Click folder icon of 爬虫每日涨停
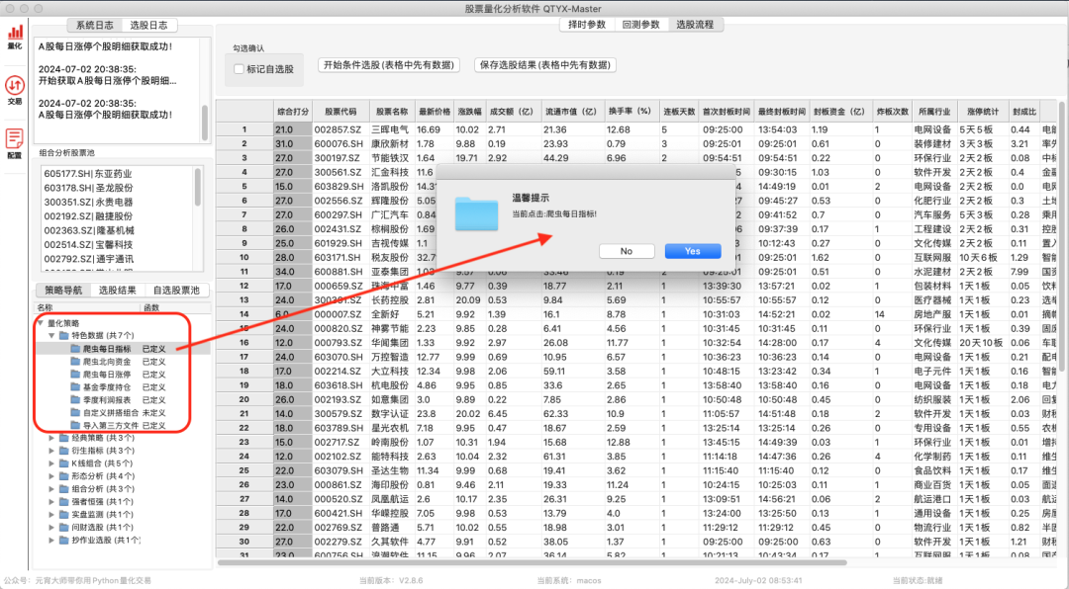This screenshot has height=589, width=1069. [75, 375]
